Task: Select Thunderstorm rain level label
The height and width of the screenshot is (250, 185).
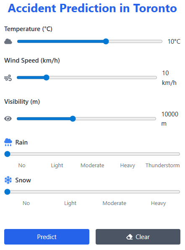Action: (162, 166)
